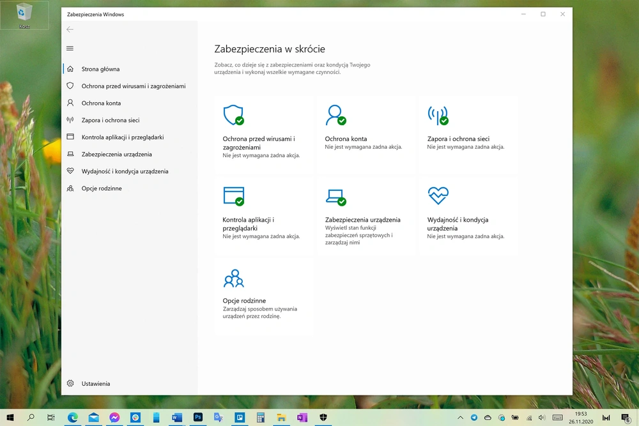Open Trello from the taskbar
This screenshot has width=639, height=426.
point(240,418)
